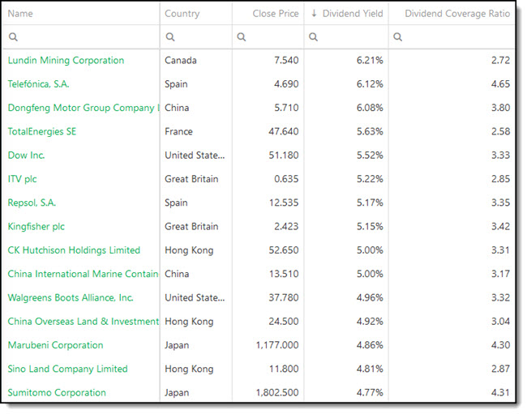Open Repsol, S.A. link
Image resolution: width=527 pixels, height=414 pixels.
click(32, 203)
